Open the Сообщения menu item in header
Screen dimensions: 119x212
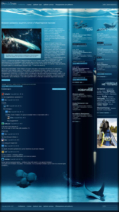pyautogui.click(x=21, y=5)
